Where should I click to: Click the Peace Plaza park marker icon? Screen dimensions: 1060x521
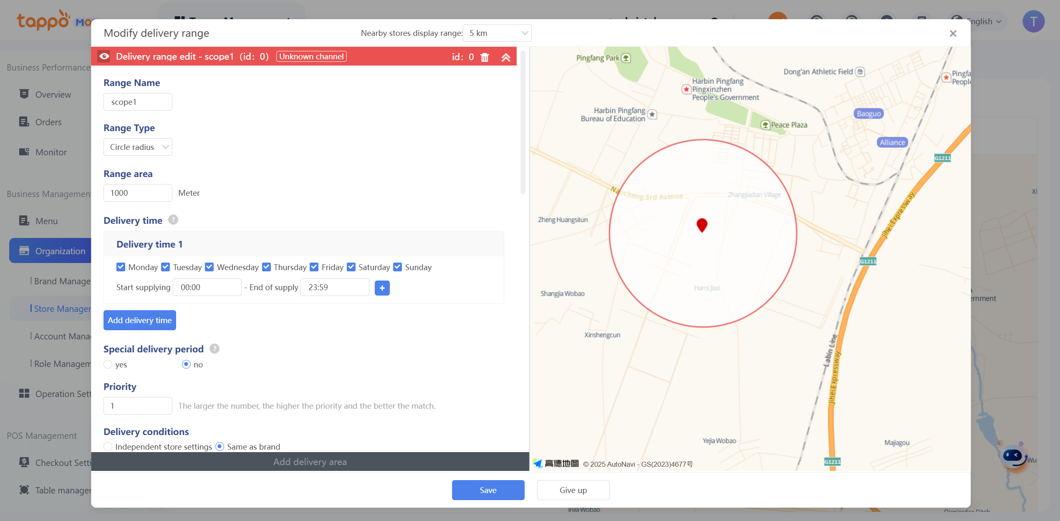pos(765,125)
